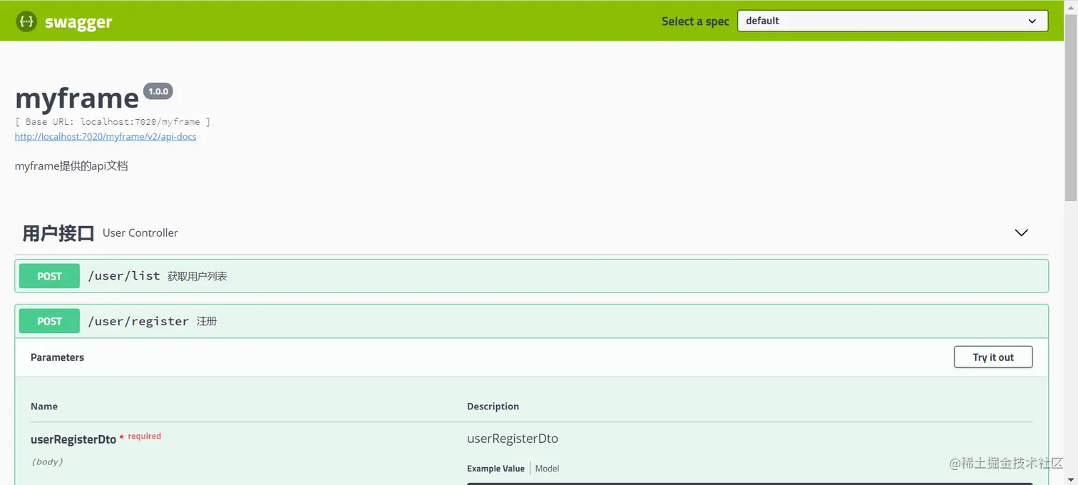Click the Parameters section header

(x=57, y=357)
